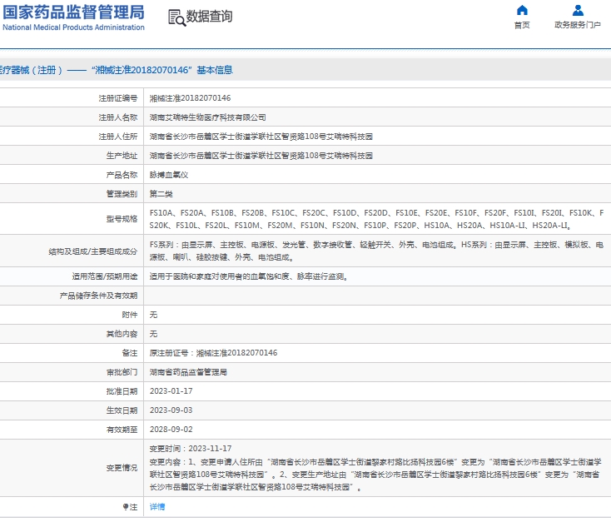Click registrant name 湖南艾瑞特生物医疗科技有限公司
Screen dimensions: 611x522
208,117
